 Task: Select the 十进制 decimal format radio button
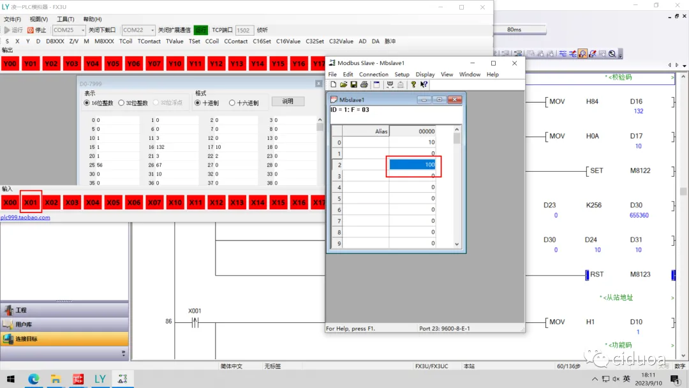198,103
